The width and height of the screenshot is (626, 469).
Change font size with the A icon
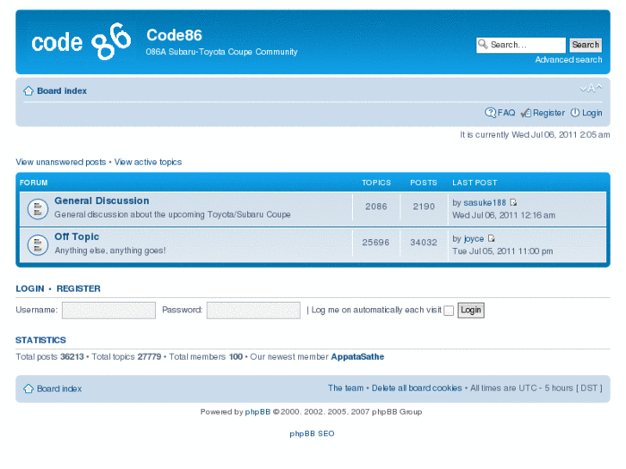click(x=591, y=88)
